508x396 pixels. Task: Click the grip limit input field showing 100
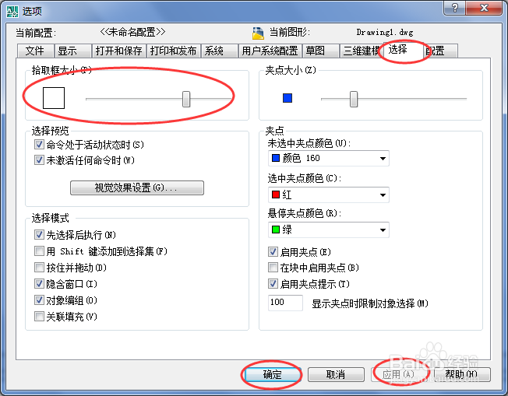click(x=285, y=303)
